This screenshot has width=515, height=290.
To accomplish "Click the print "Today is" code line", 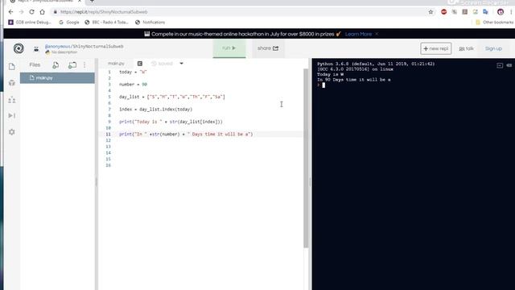I will pyautogui.click(x=171, y=122).
